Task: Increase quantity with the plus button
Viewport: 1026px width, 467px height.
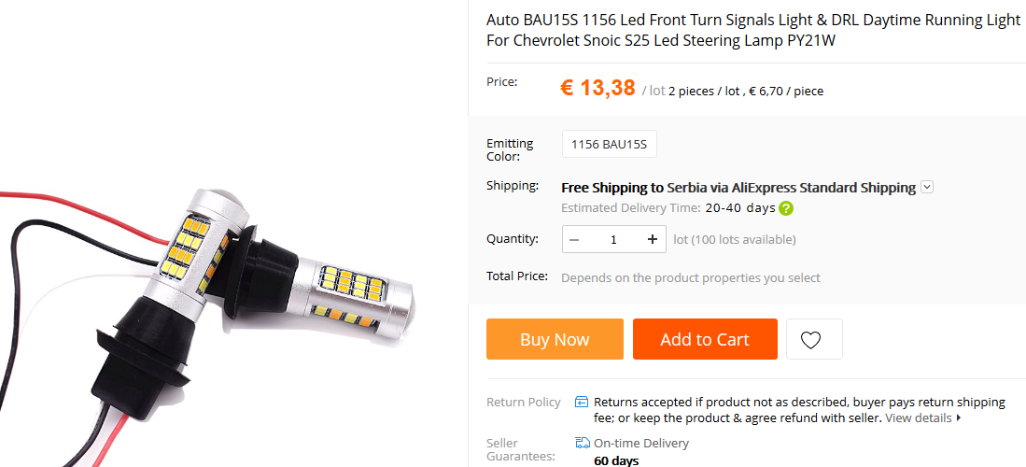Action: [653, 240]
